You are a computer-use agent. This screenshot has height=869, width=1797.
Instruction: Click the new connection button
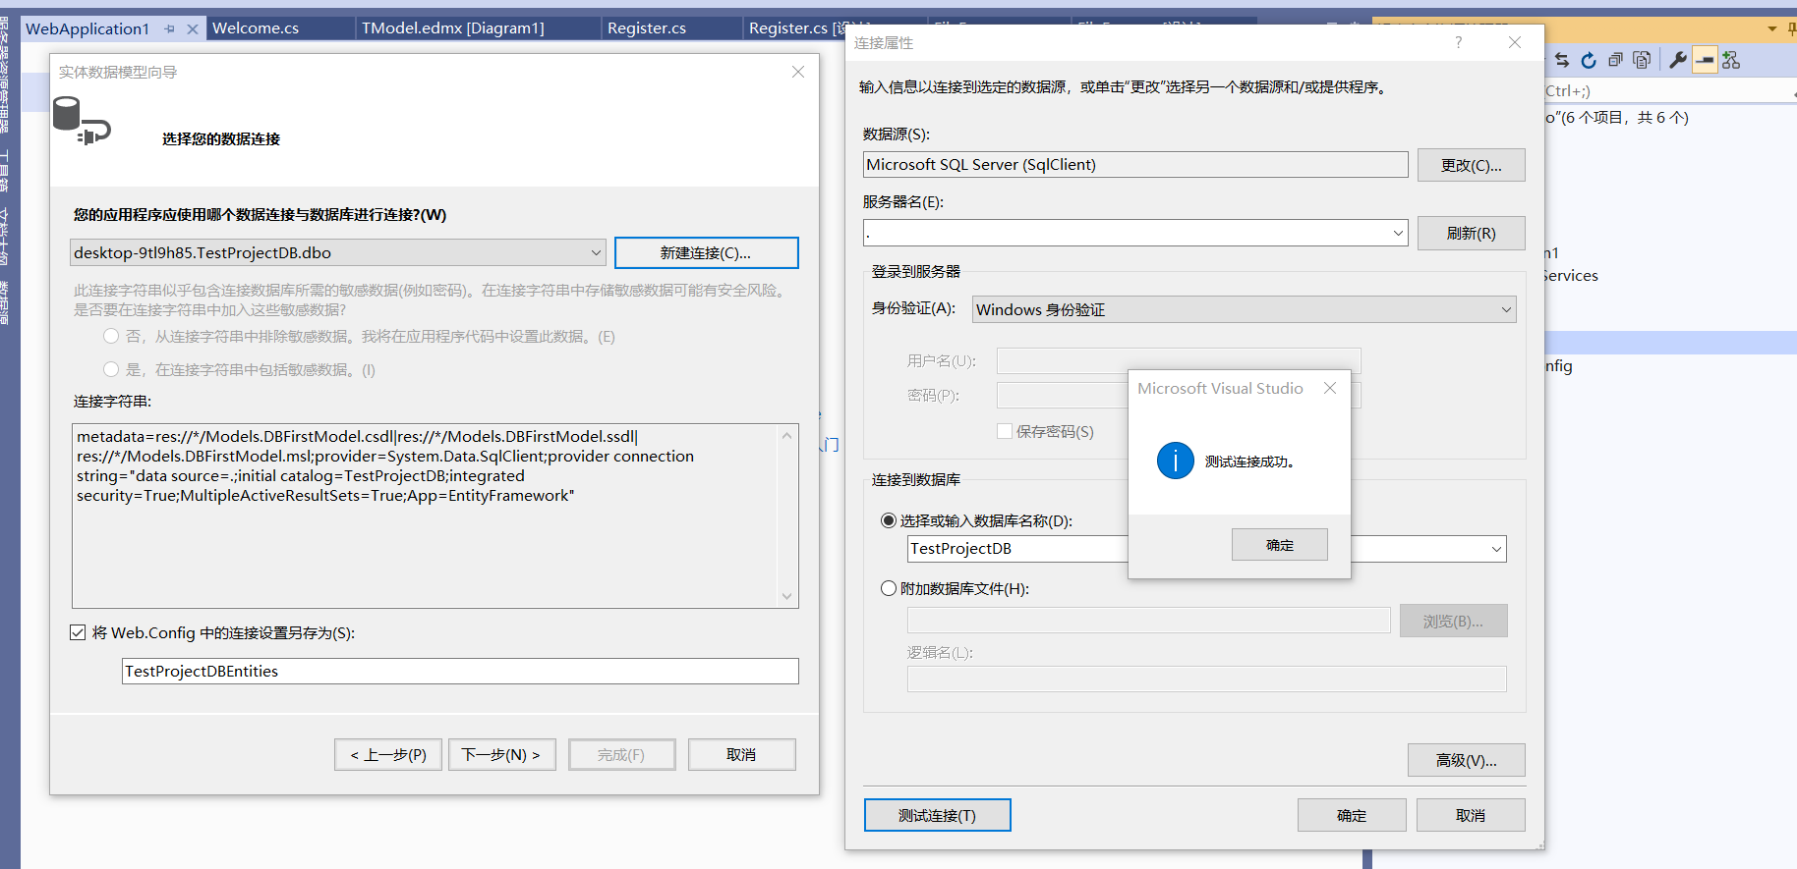tap(706, 252)
